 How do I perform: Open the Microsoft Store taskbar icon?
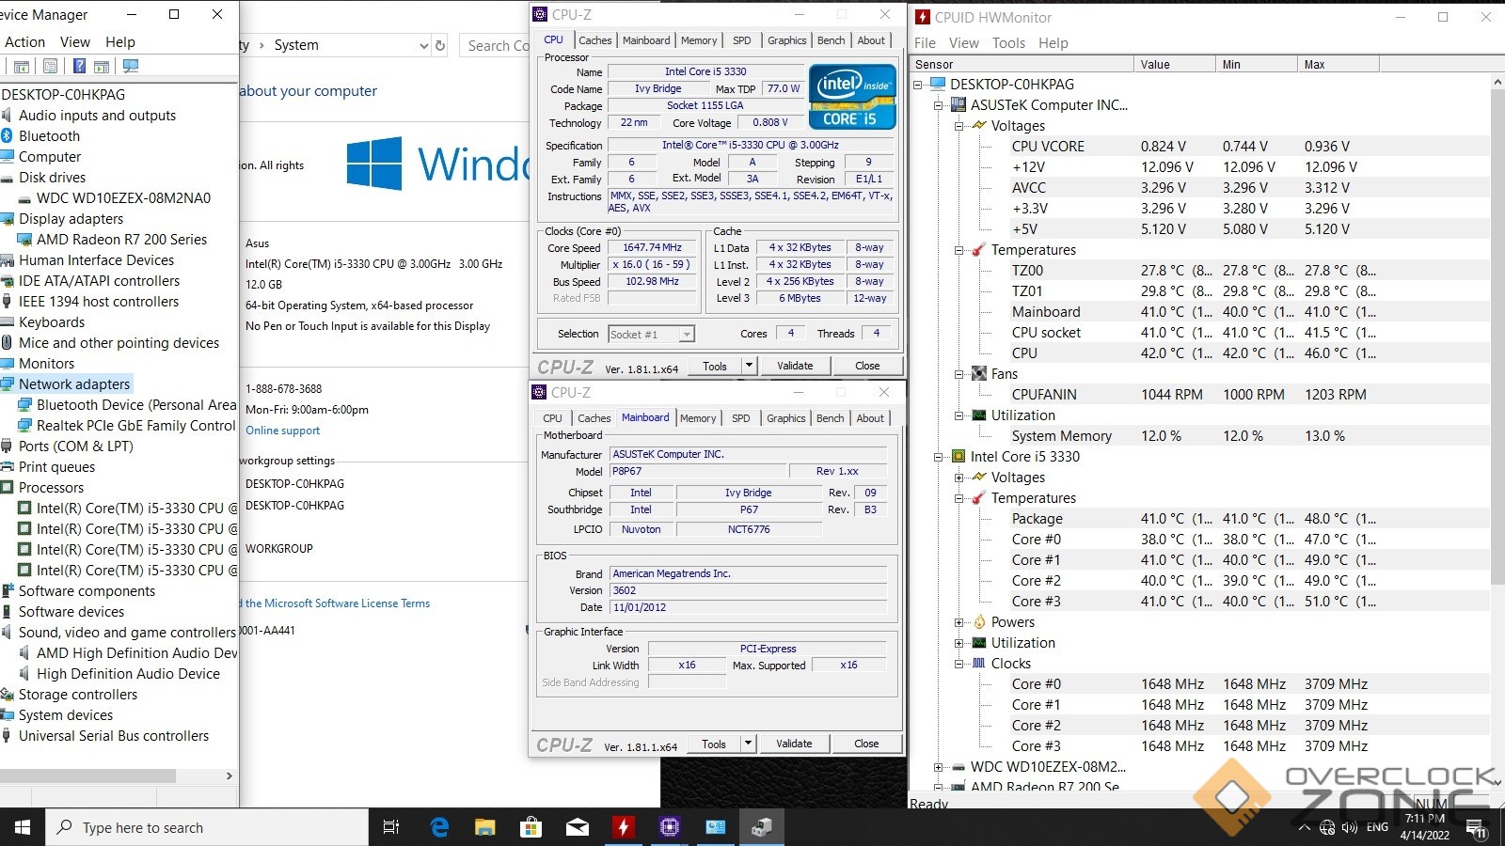point(531,827)
